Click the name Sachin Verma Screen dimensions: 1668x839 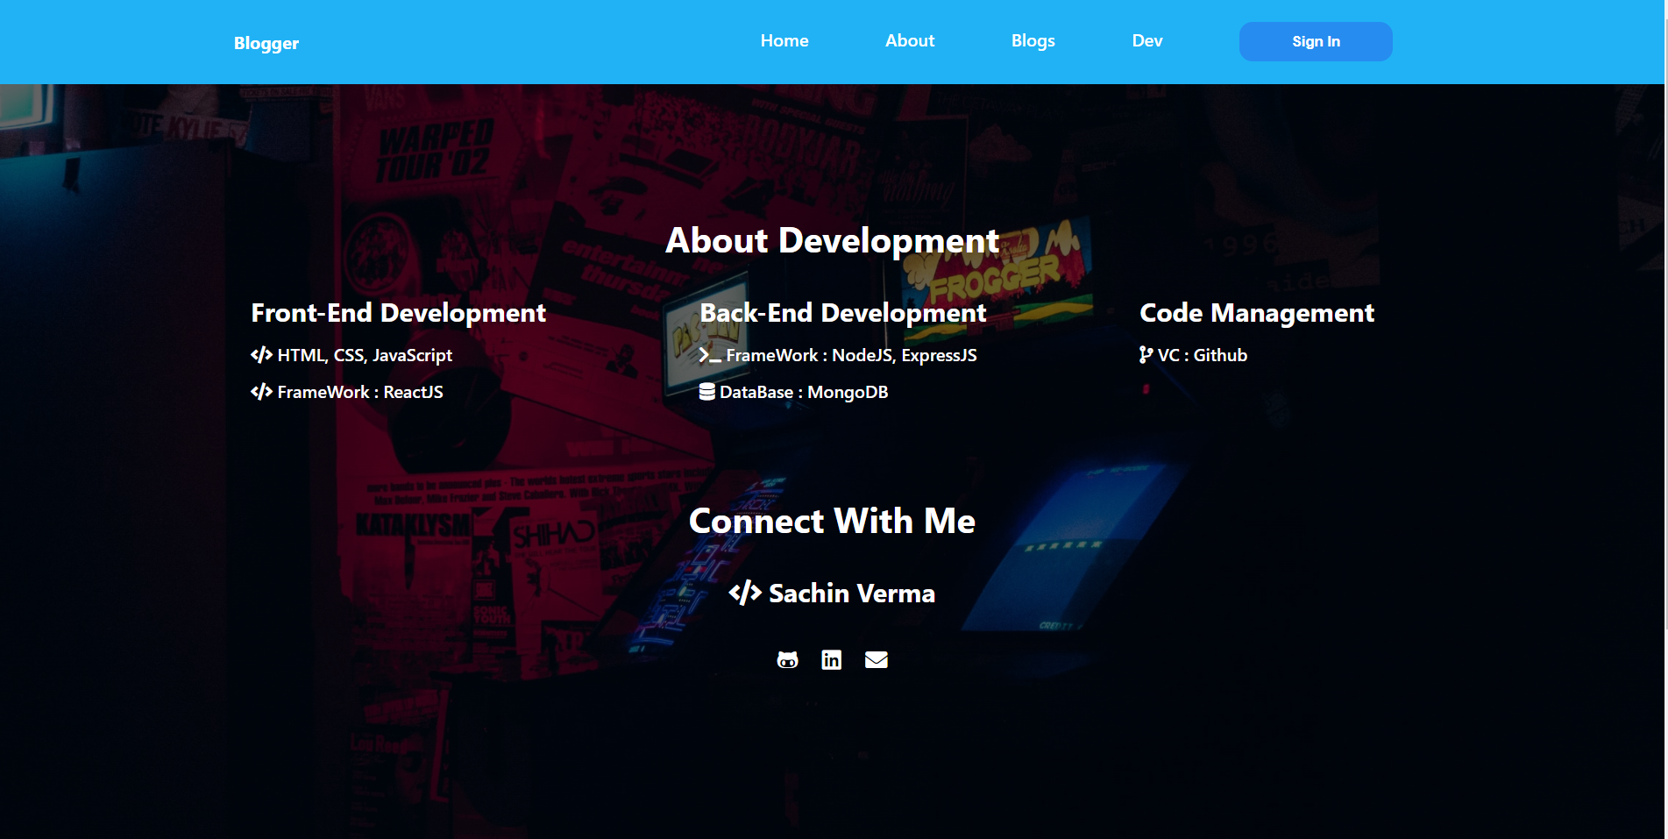point(852,594)
